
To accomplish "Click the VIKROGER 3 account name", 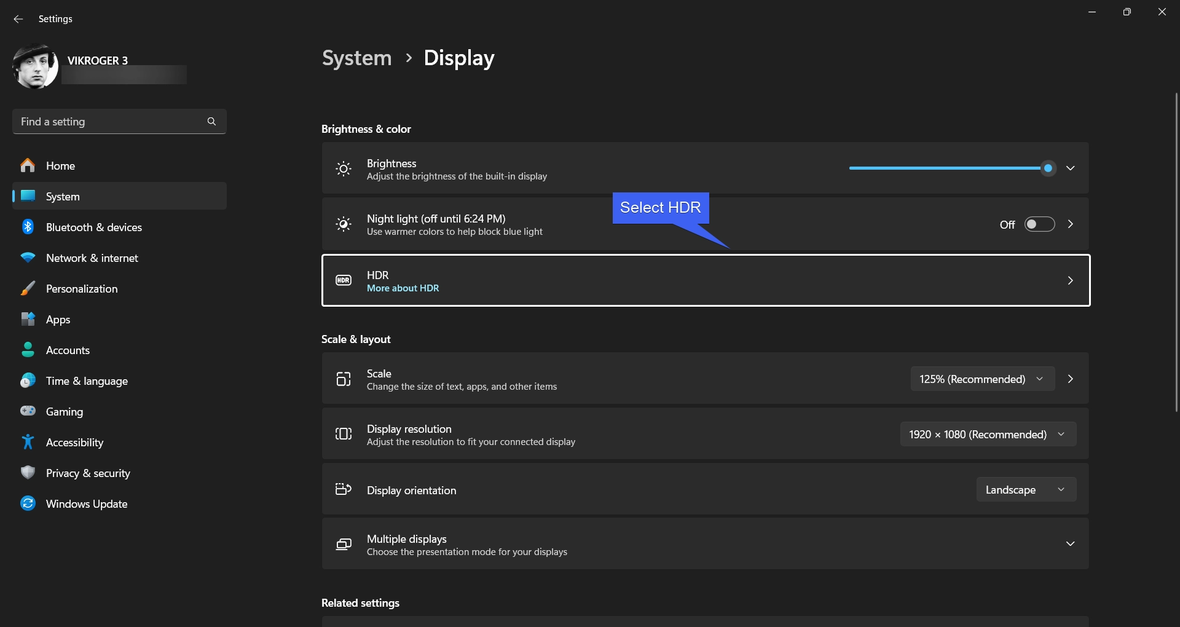I will (98, 60).
